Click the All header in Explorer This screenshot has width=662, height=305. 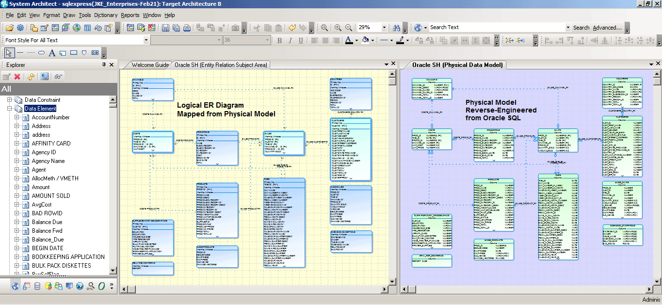pos(58,89)
